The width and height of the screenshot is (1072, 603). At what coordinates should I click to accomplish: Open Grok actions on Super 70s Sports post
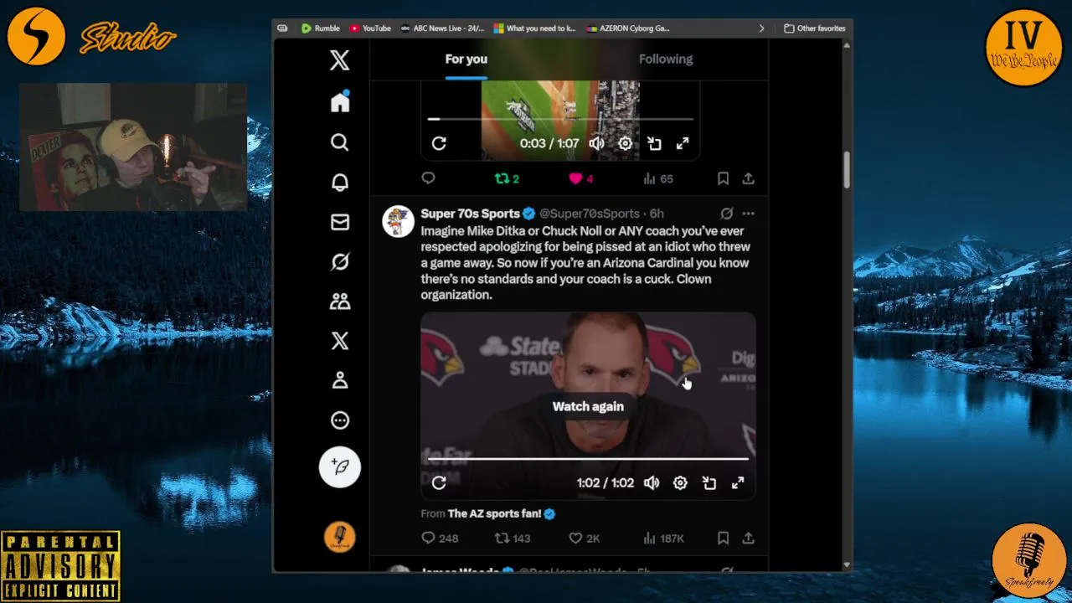(726, 214)
